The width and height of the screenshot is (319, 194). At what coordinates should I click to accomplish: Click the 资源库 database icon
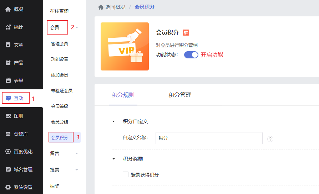[8, 134]
